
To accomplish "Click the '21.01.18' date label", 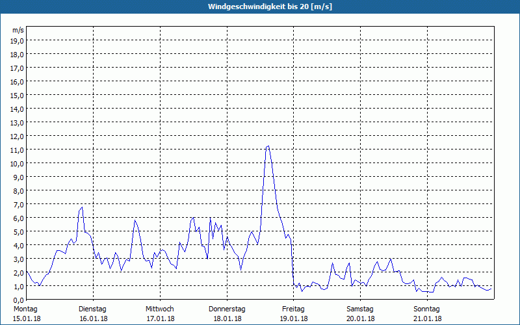I will coord(428,318).
